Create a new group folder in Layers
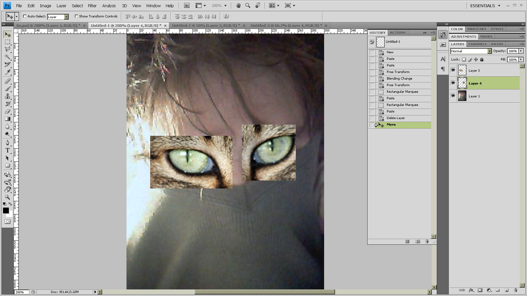Viewport: 527px width, 296px height. [x=498, y=290]
